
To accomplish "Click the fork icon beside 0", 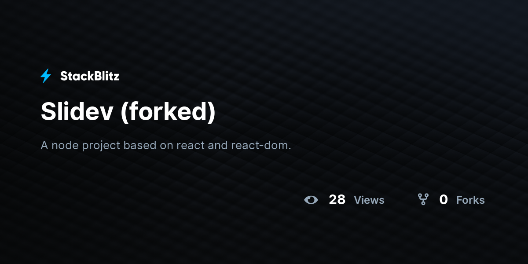I will click(x=423, y=200).
